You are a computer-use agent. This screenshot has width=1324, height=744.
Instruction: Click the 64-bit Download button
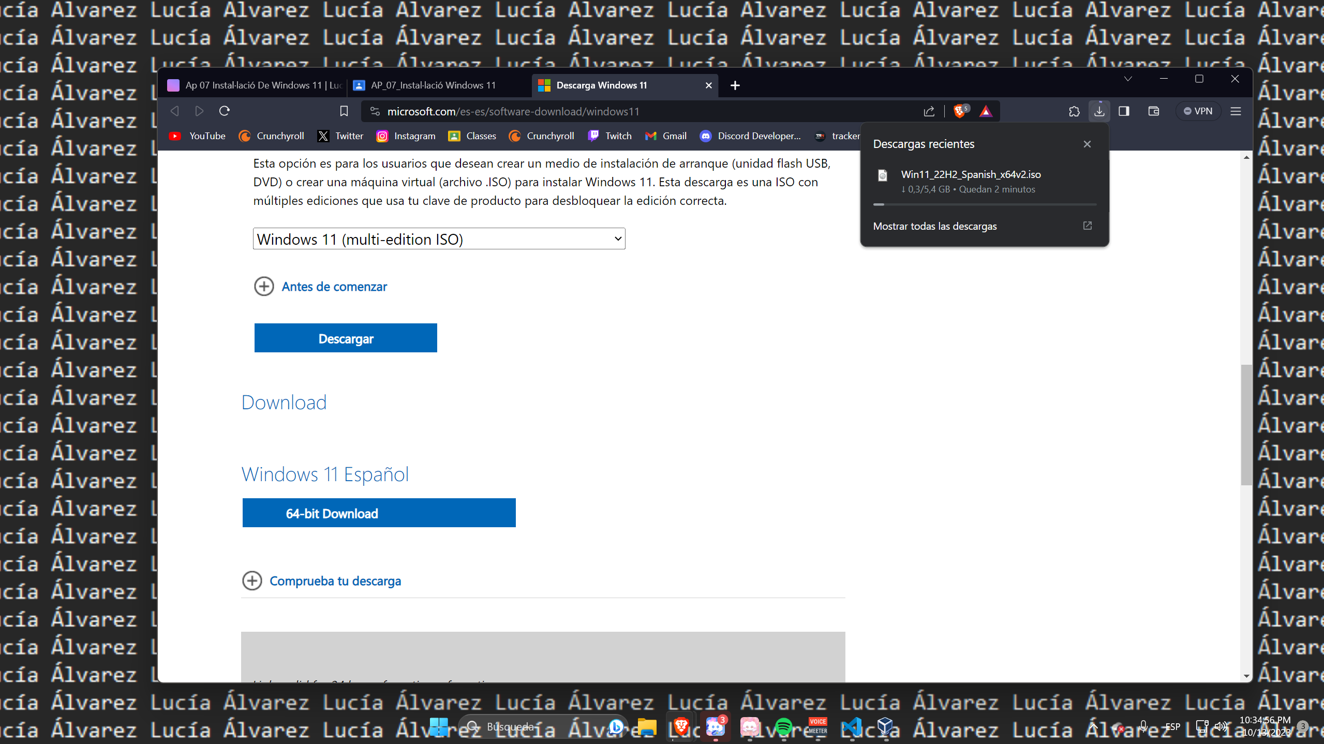click(x=379, y=513)
